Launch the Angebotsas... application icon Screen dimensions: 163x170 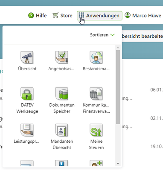pos(61,57)
